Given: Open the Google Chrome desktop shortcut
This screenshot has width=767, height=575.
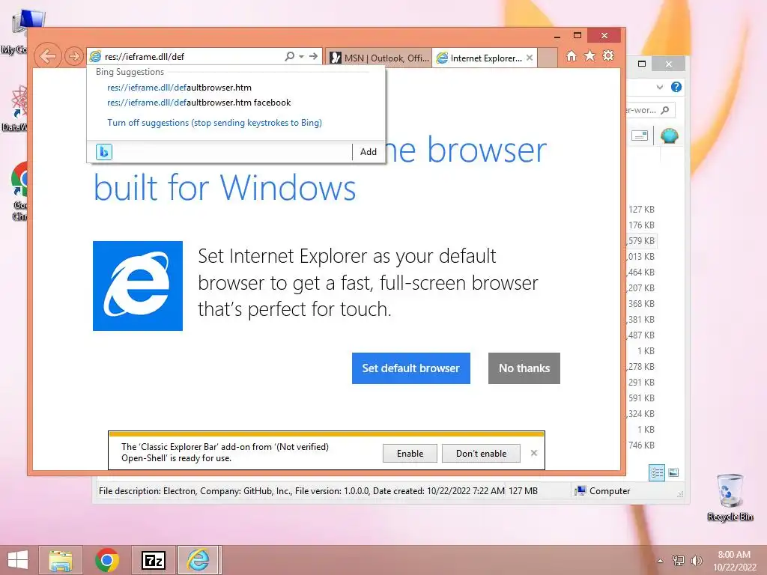Looking at the screenshot, I should tap(19, 191).
